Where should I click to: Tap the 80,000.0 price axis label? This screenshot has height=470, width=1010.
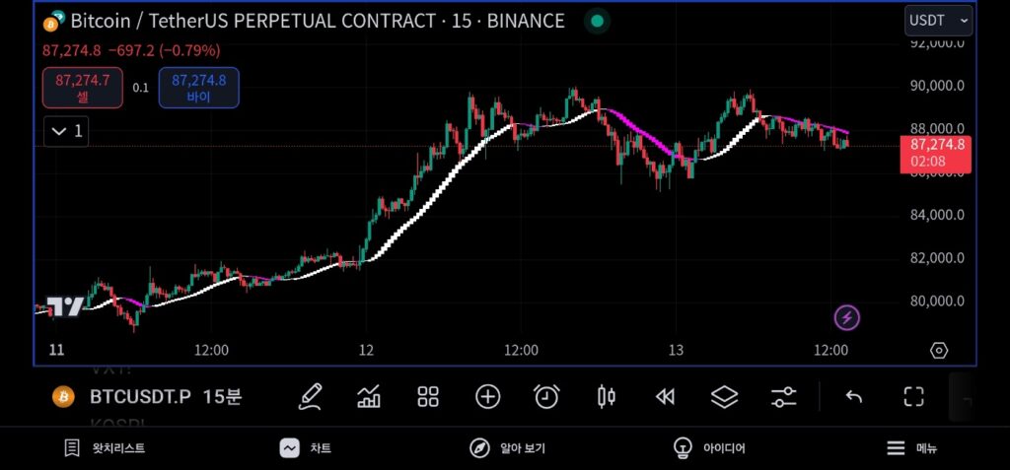click(x=937, y=302)
